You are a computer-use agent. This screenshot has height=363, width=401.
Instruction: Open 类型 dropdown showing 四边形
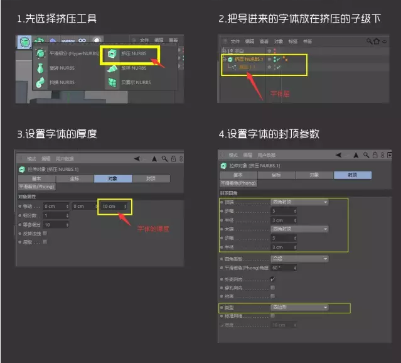coord(299,307)
